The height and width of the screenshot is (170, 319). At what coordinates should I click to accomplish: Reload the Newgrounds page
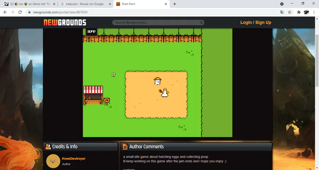(x=20, y=12)
